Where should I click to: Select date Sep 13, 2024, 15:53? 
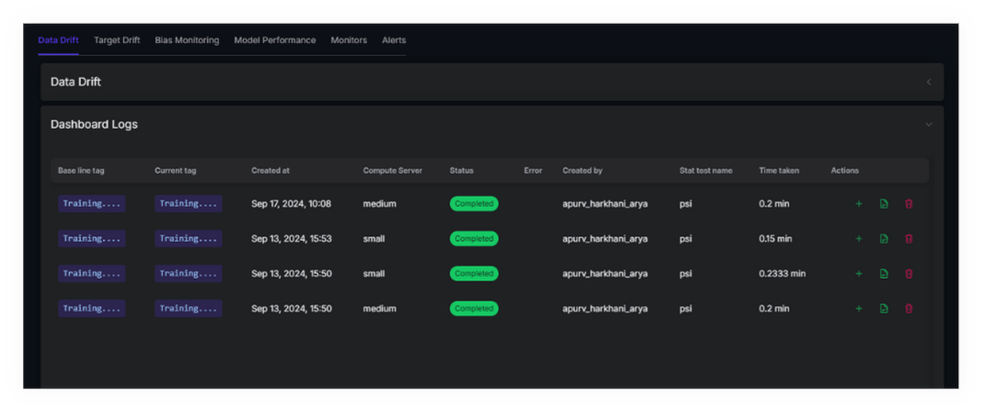[x=291, y=239]
